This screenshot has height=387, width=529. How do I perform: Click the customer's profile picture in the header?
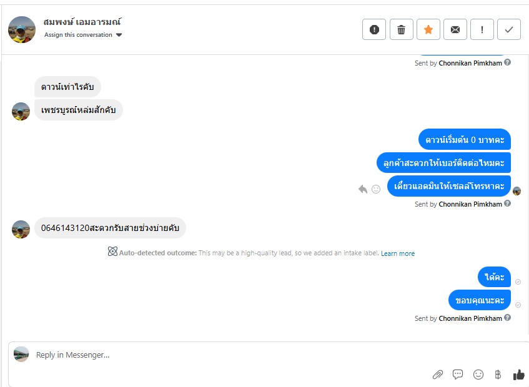22,29
